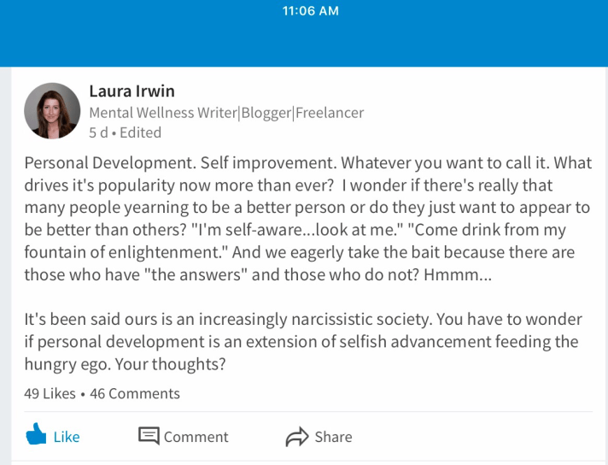The width and height of the screenshot is (608, 465).
Task: Tap the 11:06 AM status bar clock
Action: click(x=310, y=11)
